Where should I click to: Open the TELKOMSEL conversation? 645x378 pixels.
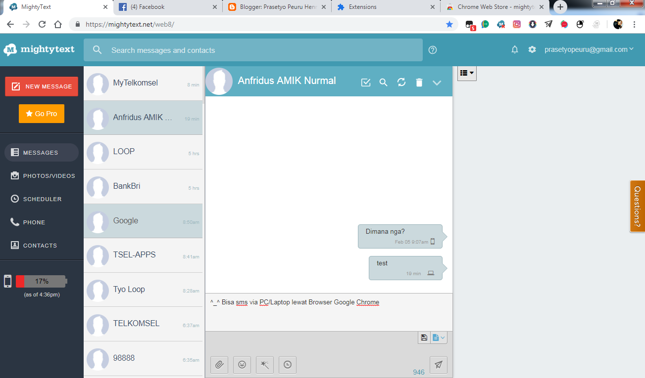pyautogui.click(x=143, y=324)
